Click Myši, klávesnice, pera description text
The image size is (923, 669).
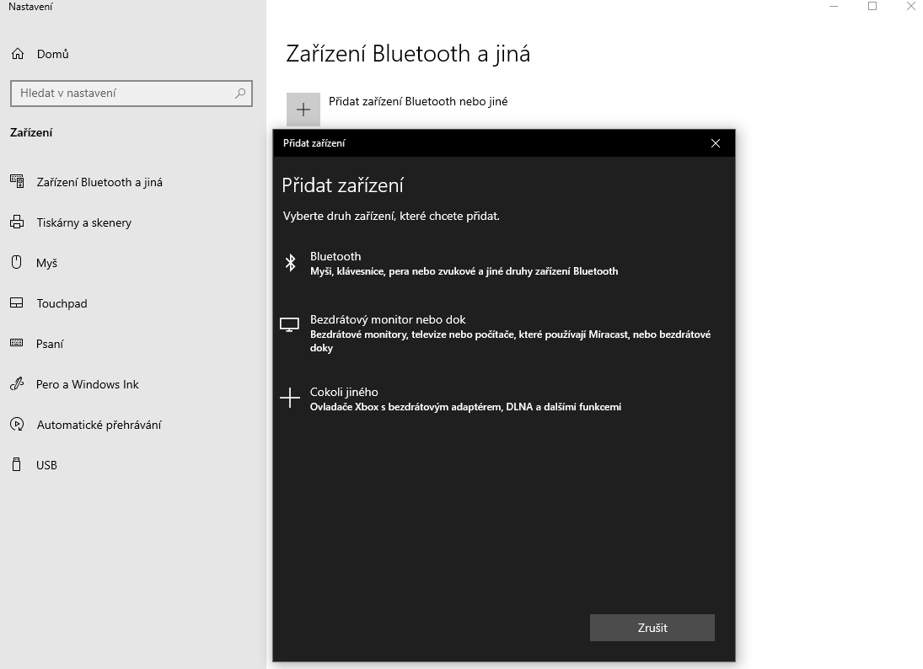point(464,271)
